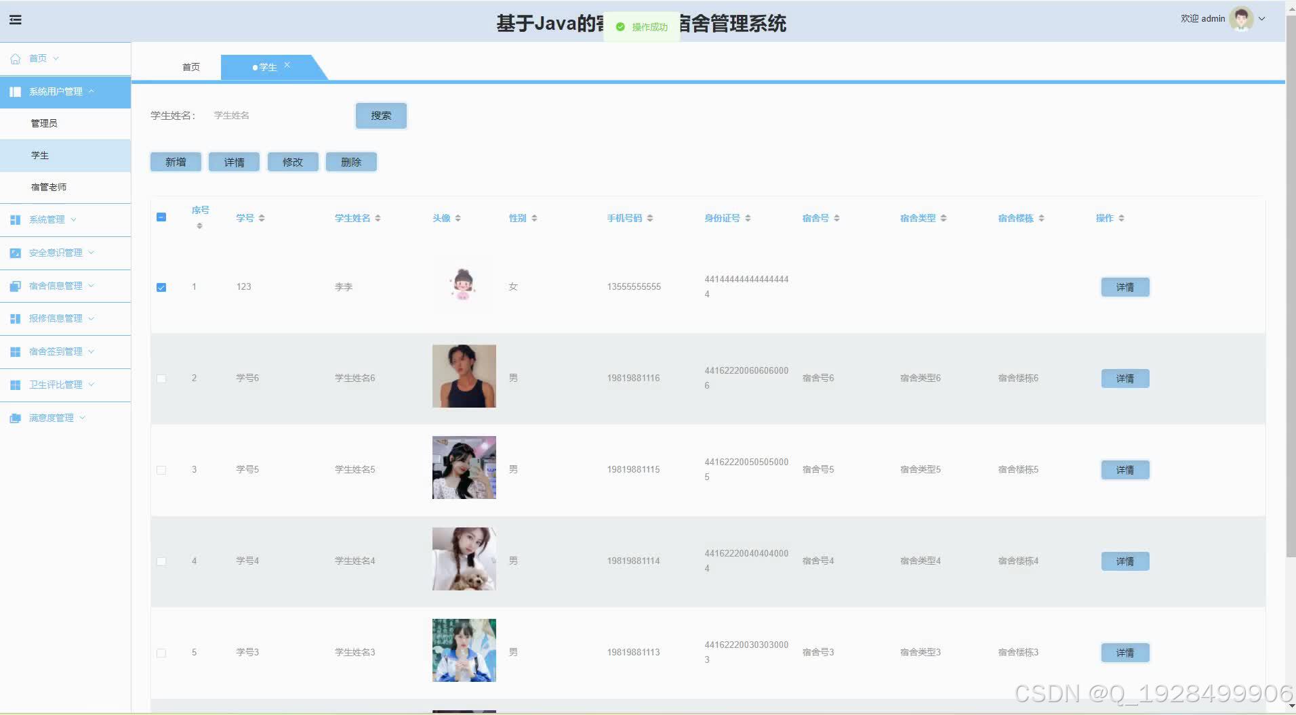
Task: Click the 报修信息管理 sidebar icon
Action: pos(15,318)
